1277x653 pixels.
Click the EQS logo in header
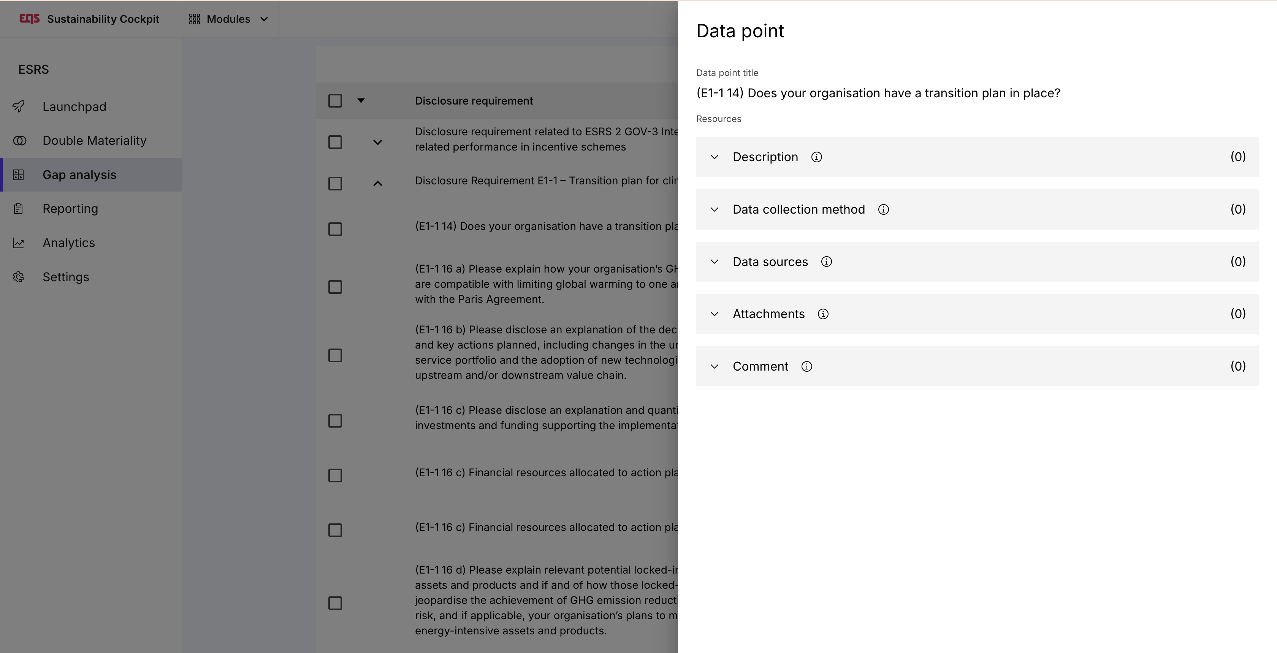tap(29, 19)
